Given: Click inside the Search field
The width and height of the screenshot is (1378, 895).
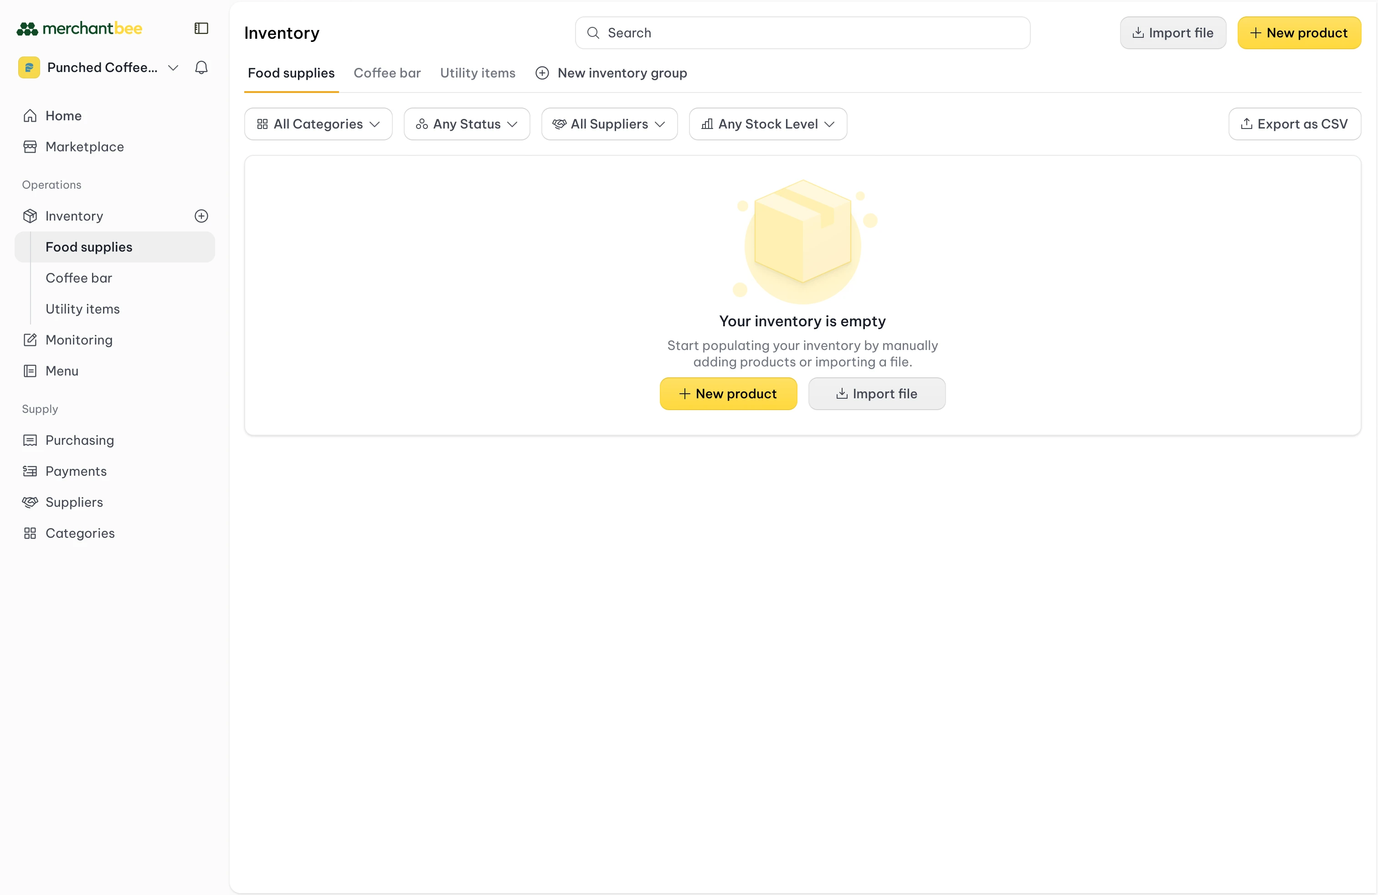Looking at the screenshot, I should click(802, 32).
